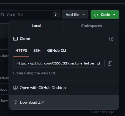Copy the clone URL to clipboard
Image resolution: width=125 pixels, height=116 pixels.
tap(110, 63)
